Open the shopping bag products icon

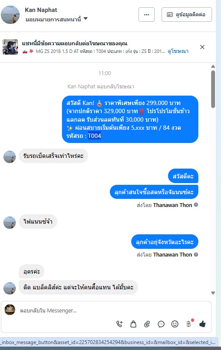(133, 324)
